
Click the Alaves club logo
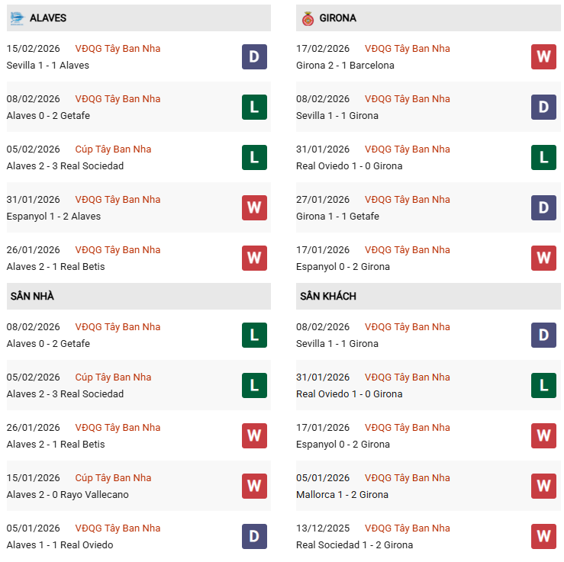point(17,18)
